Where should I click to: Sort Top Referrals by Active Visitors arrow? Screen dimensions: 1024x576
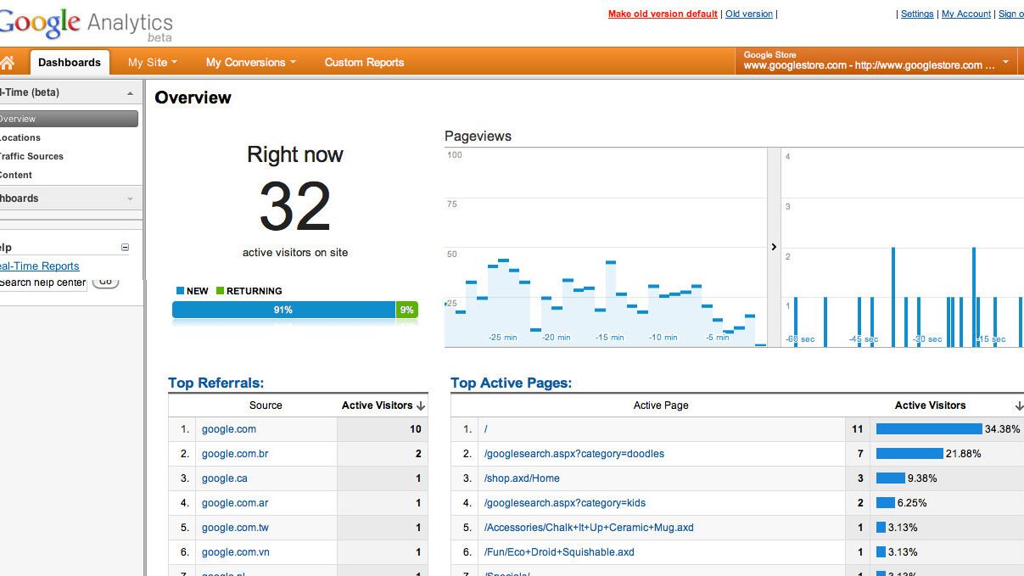(x=422, y=406)
